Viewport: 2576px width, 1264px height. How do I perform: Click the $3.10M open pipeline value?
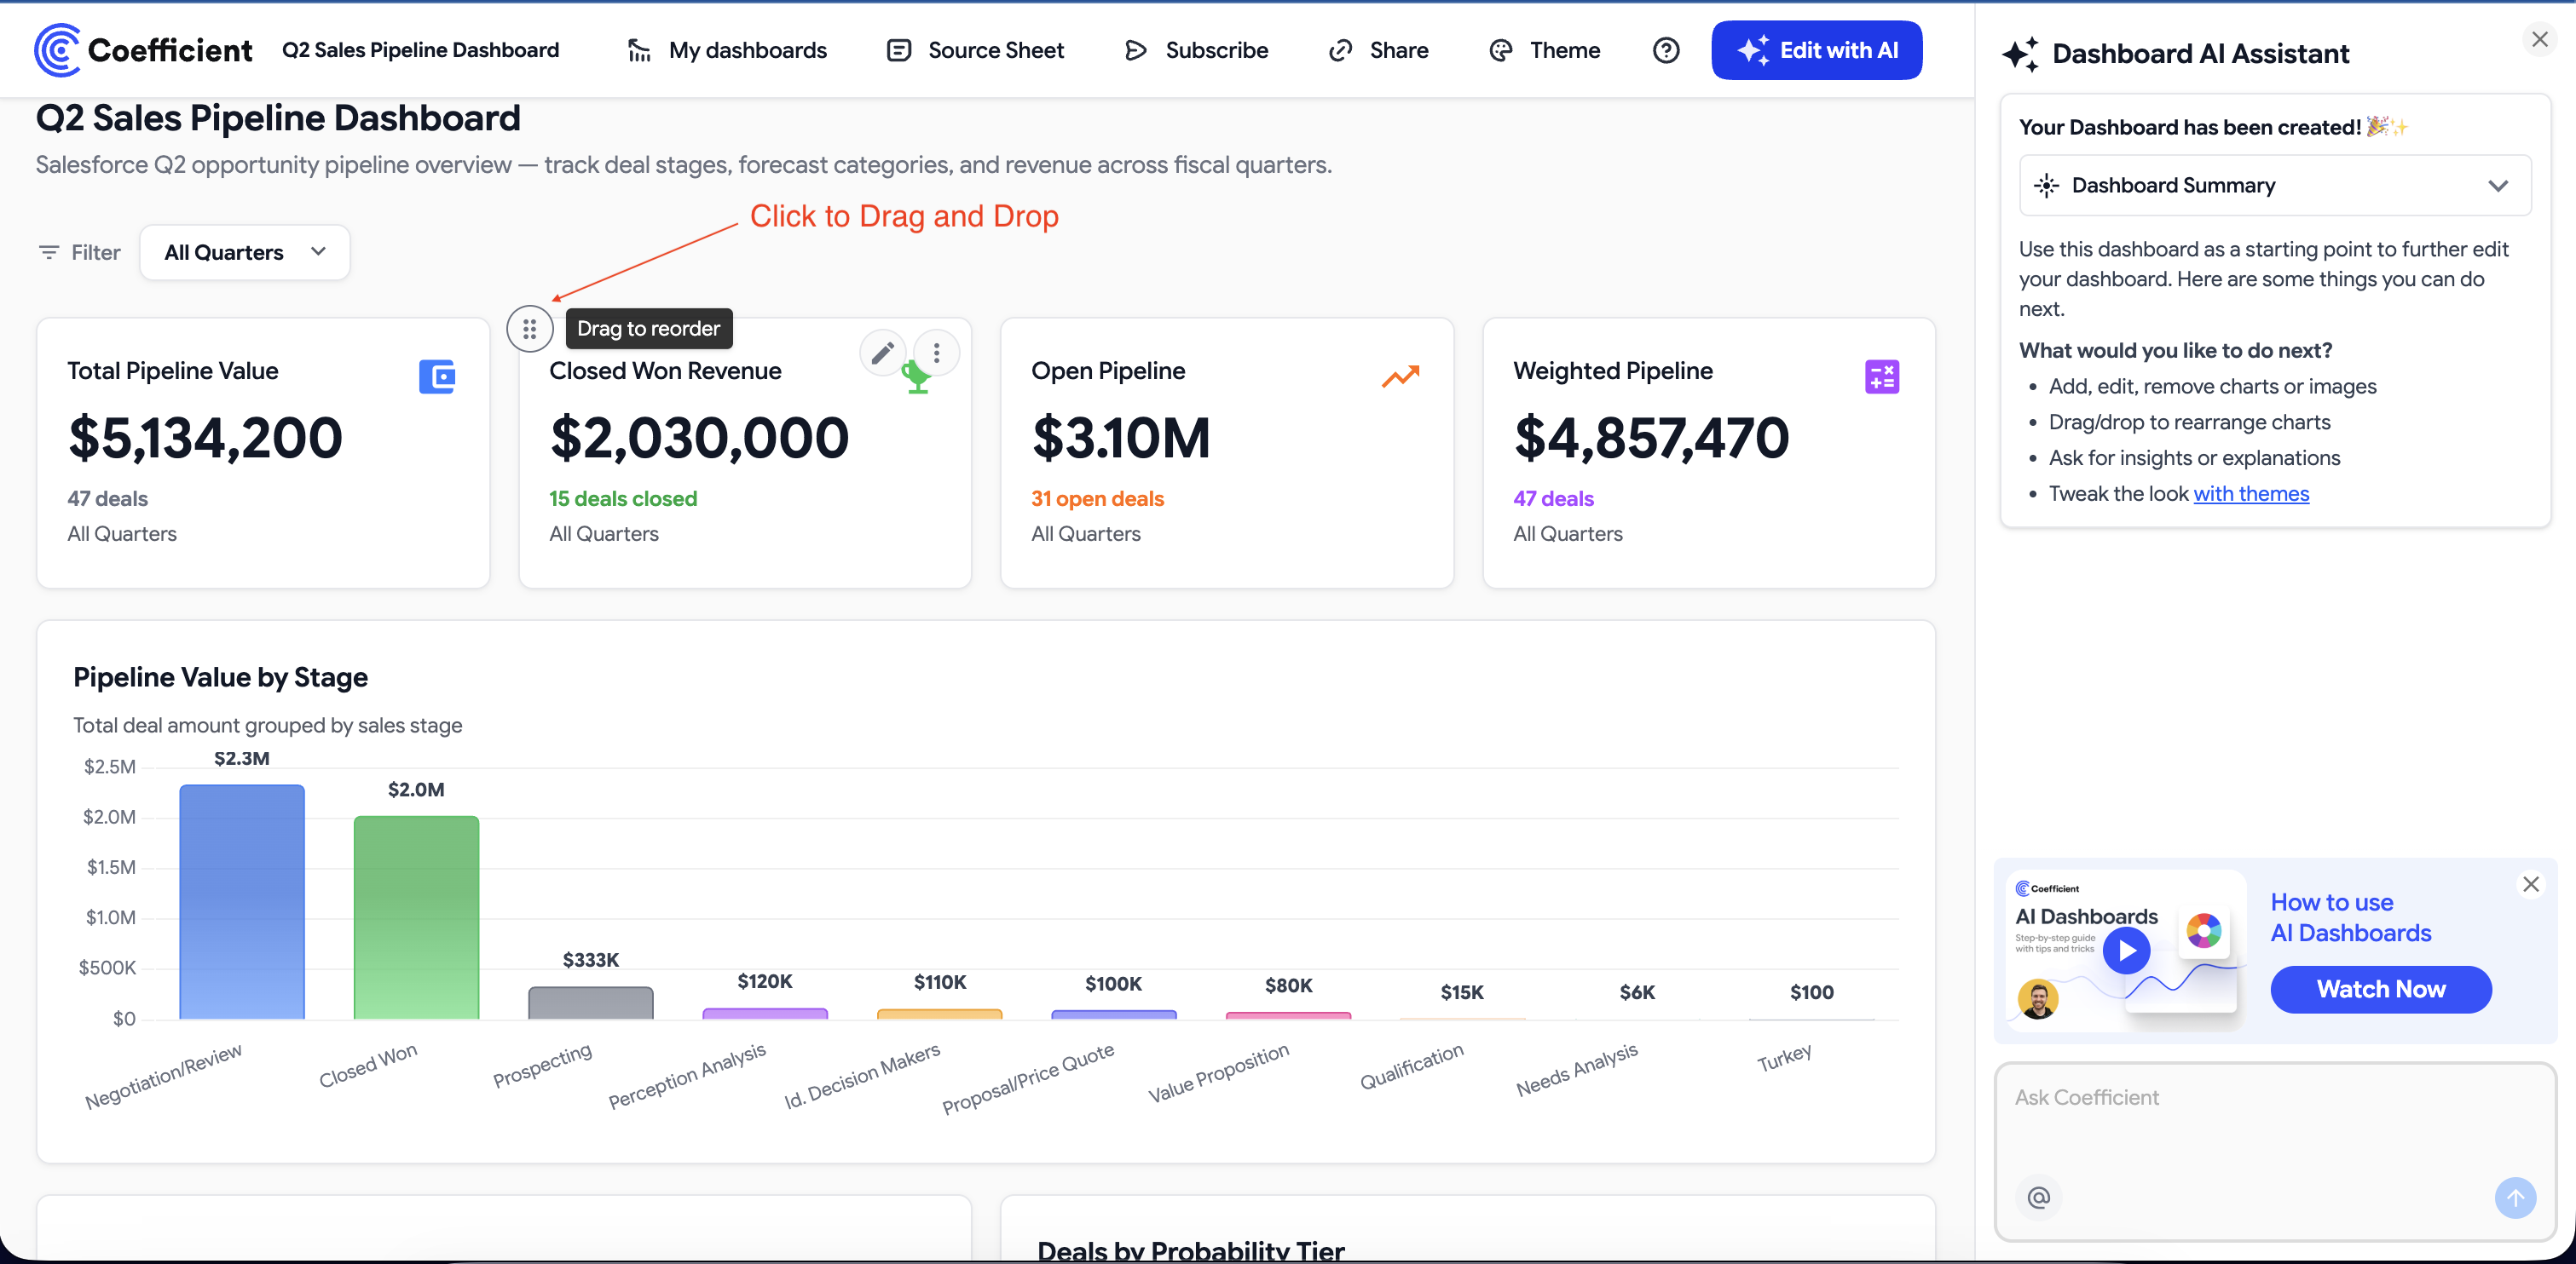1121,438
